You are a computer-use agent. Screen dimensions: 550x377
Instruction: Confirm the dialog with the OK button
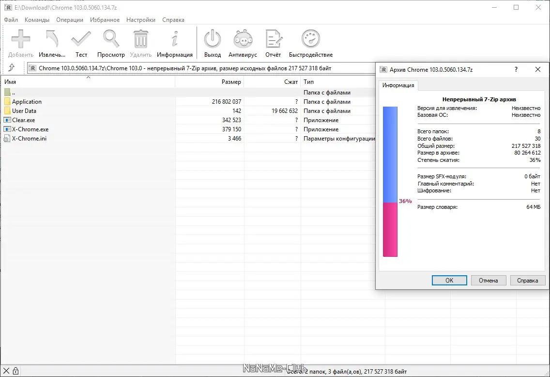pyautogui.click(x=449, y=280)
